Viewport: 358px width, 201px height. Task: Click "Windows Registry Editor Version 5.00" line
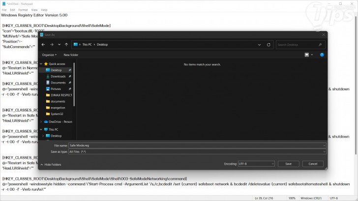[34, 15]
